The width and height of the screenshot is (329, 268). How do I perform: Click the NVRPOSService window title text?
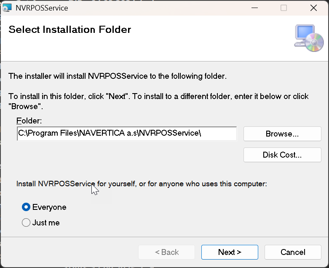pyautogui.click(x=41, y=8)
